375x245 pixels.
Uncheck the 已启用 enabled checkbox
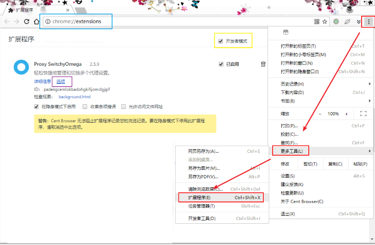(221, 64)
